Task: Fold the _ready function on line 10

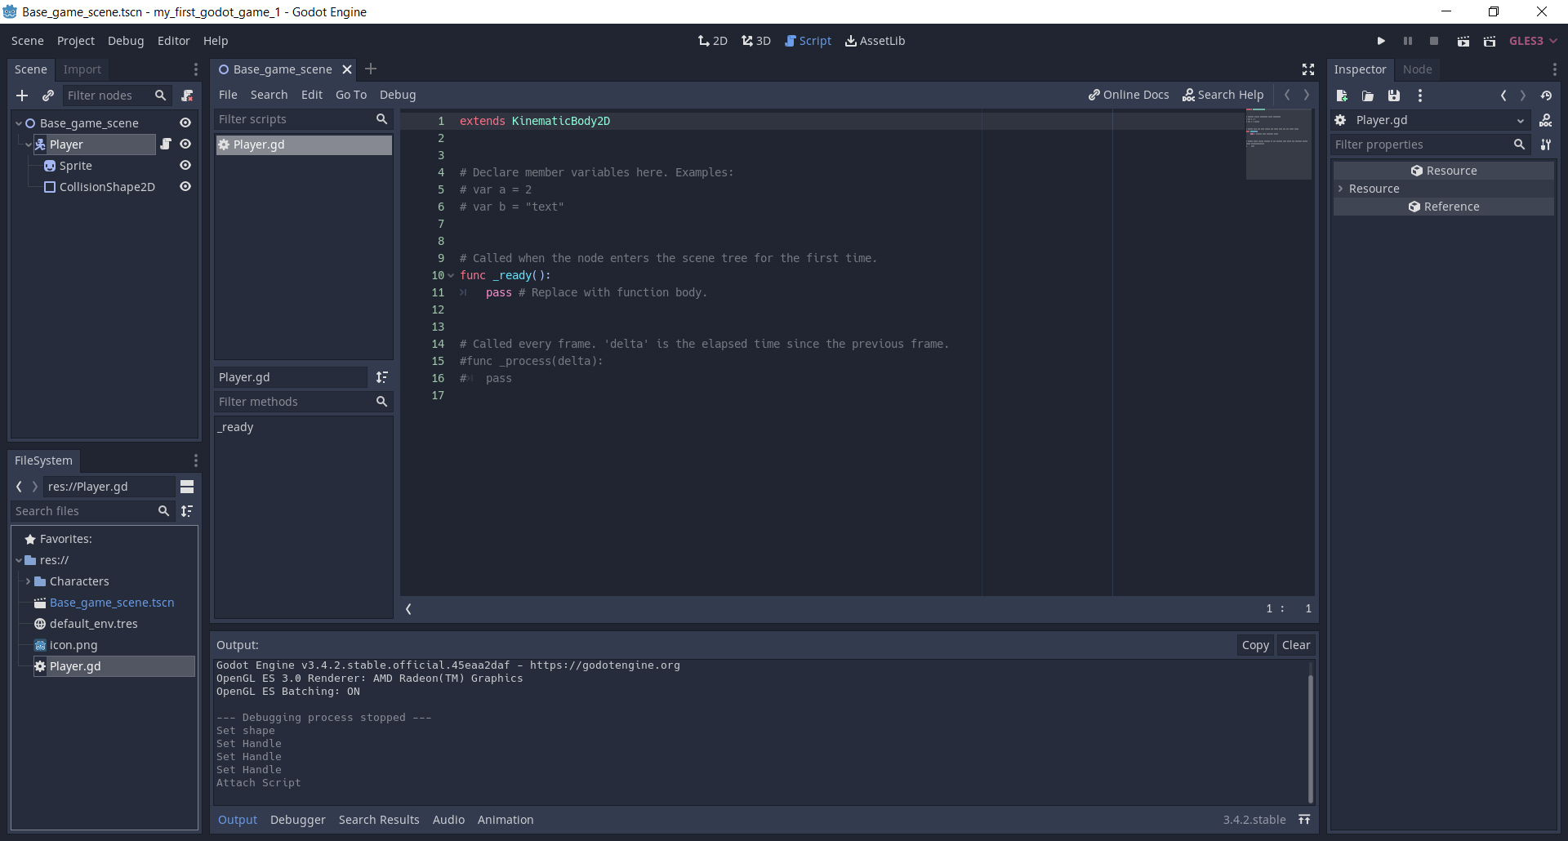Action: pyautogui.click(x=451, y=275)
